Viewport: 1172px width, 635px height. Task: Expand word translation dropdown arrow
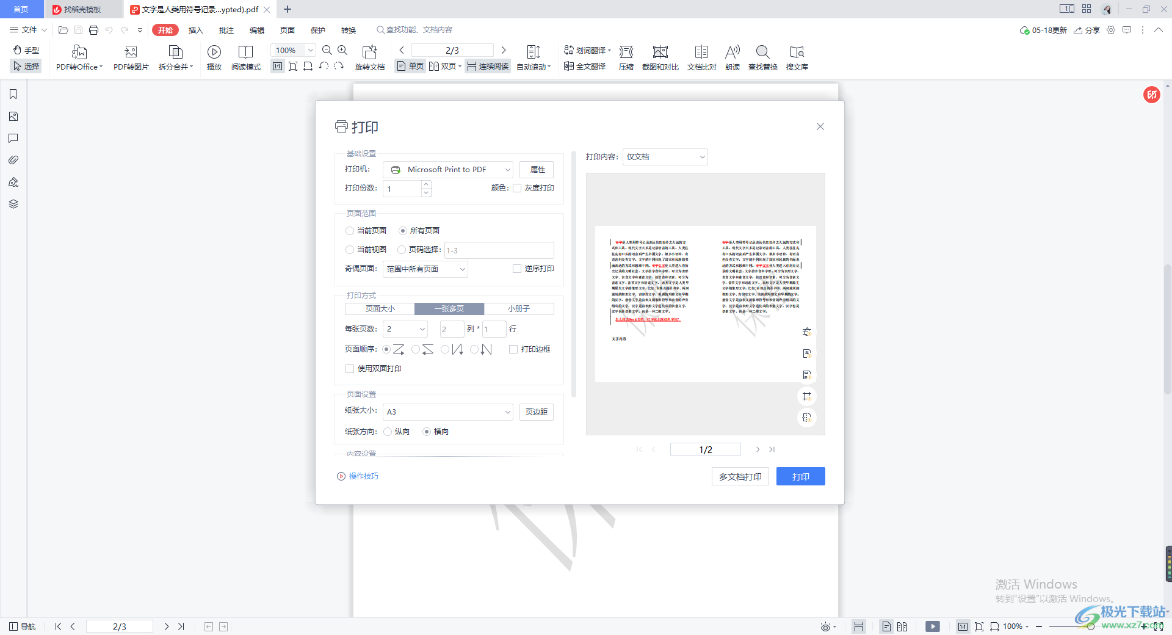pyautogui.click(x=609, y=50)
